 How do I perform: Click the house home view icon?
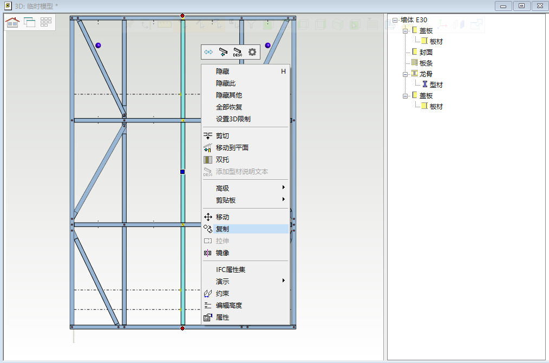pyautogui.click(x=12, y=22)
